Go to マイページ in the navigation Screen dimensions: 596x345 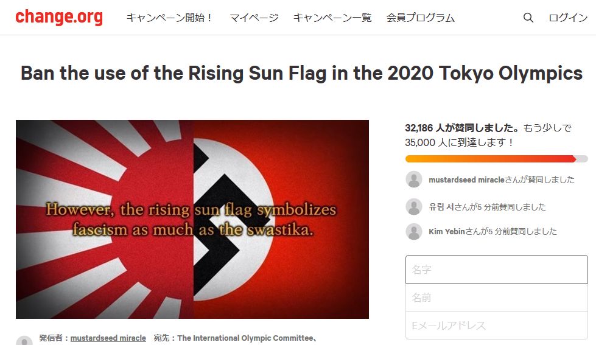pos(254,18)
